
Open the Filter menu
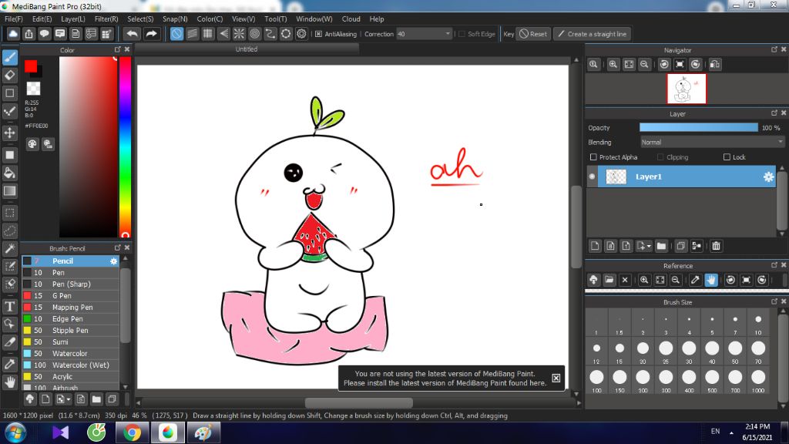click(106, 18)
